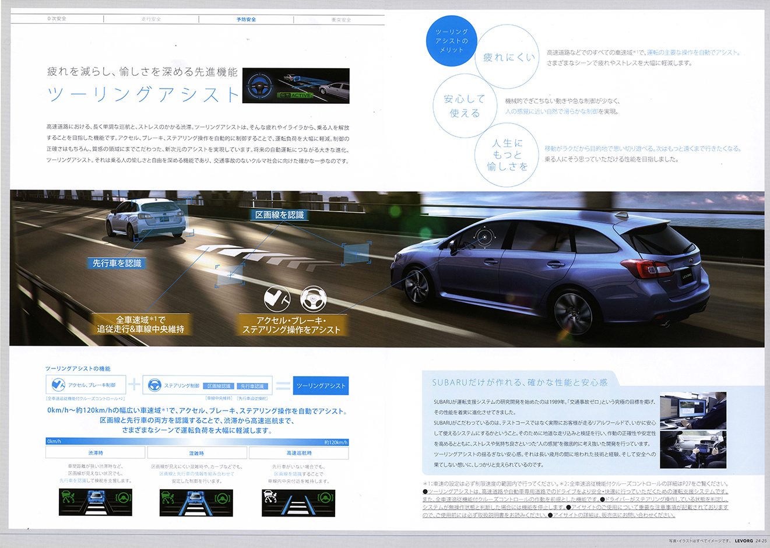This screenshot has width=770, height=548.
Task: Click the white steering wheel icon above the gold banner
Action: pos(314,298)
